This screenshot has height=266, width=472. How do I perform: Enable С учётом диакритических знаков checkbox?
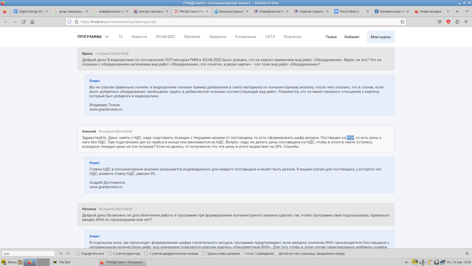[146, 253]
